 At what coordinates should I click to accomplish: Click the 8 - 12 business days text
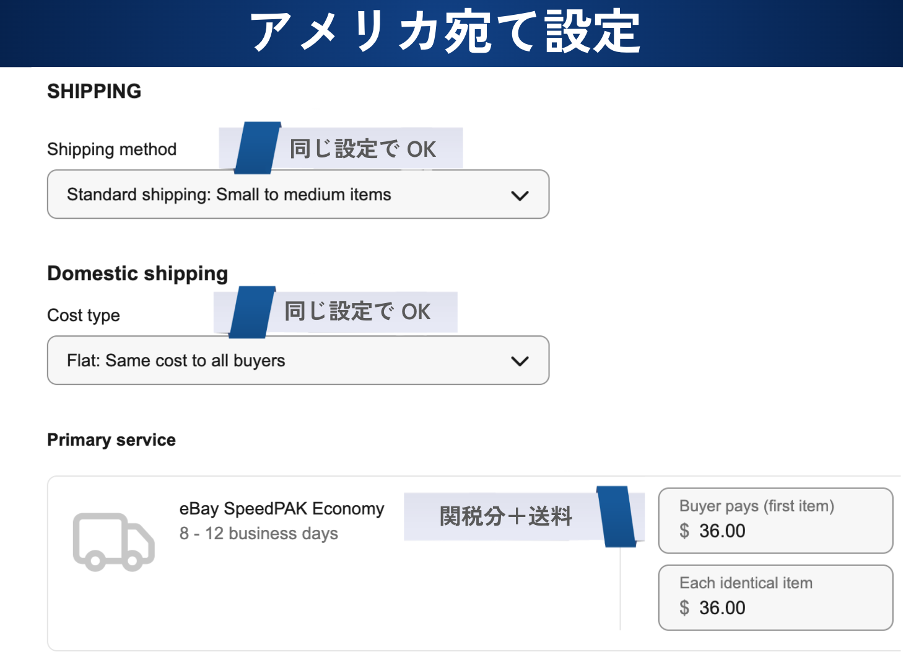click(x=259, y=534)
